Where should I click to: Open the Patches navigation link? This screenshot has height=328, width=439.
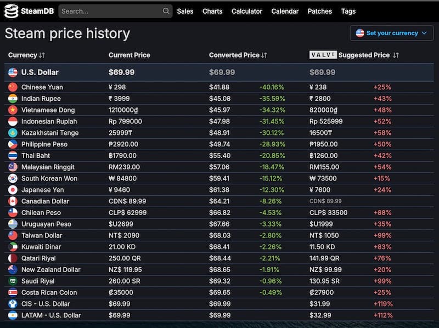pyautogui.click(x=319, y=11)
